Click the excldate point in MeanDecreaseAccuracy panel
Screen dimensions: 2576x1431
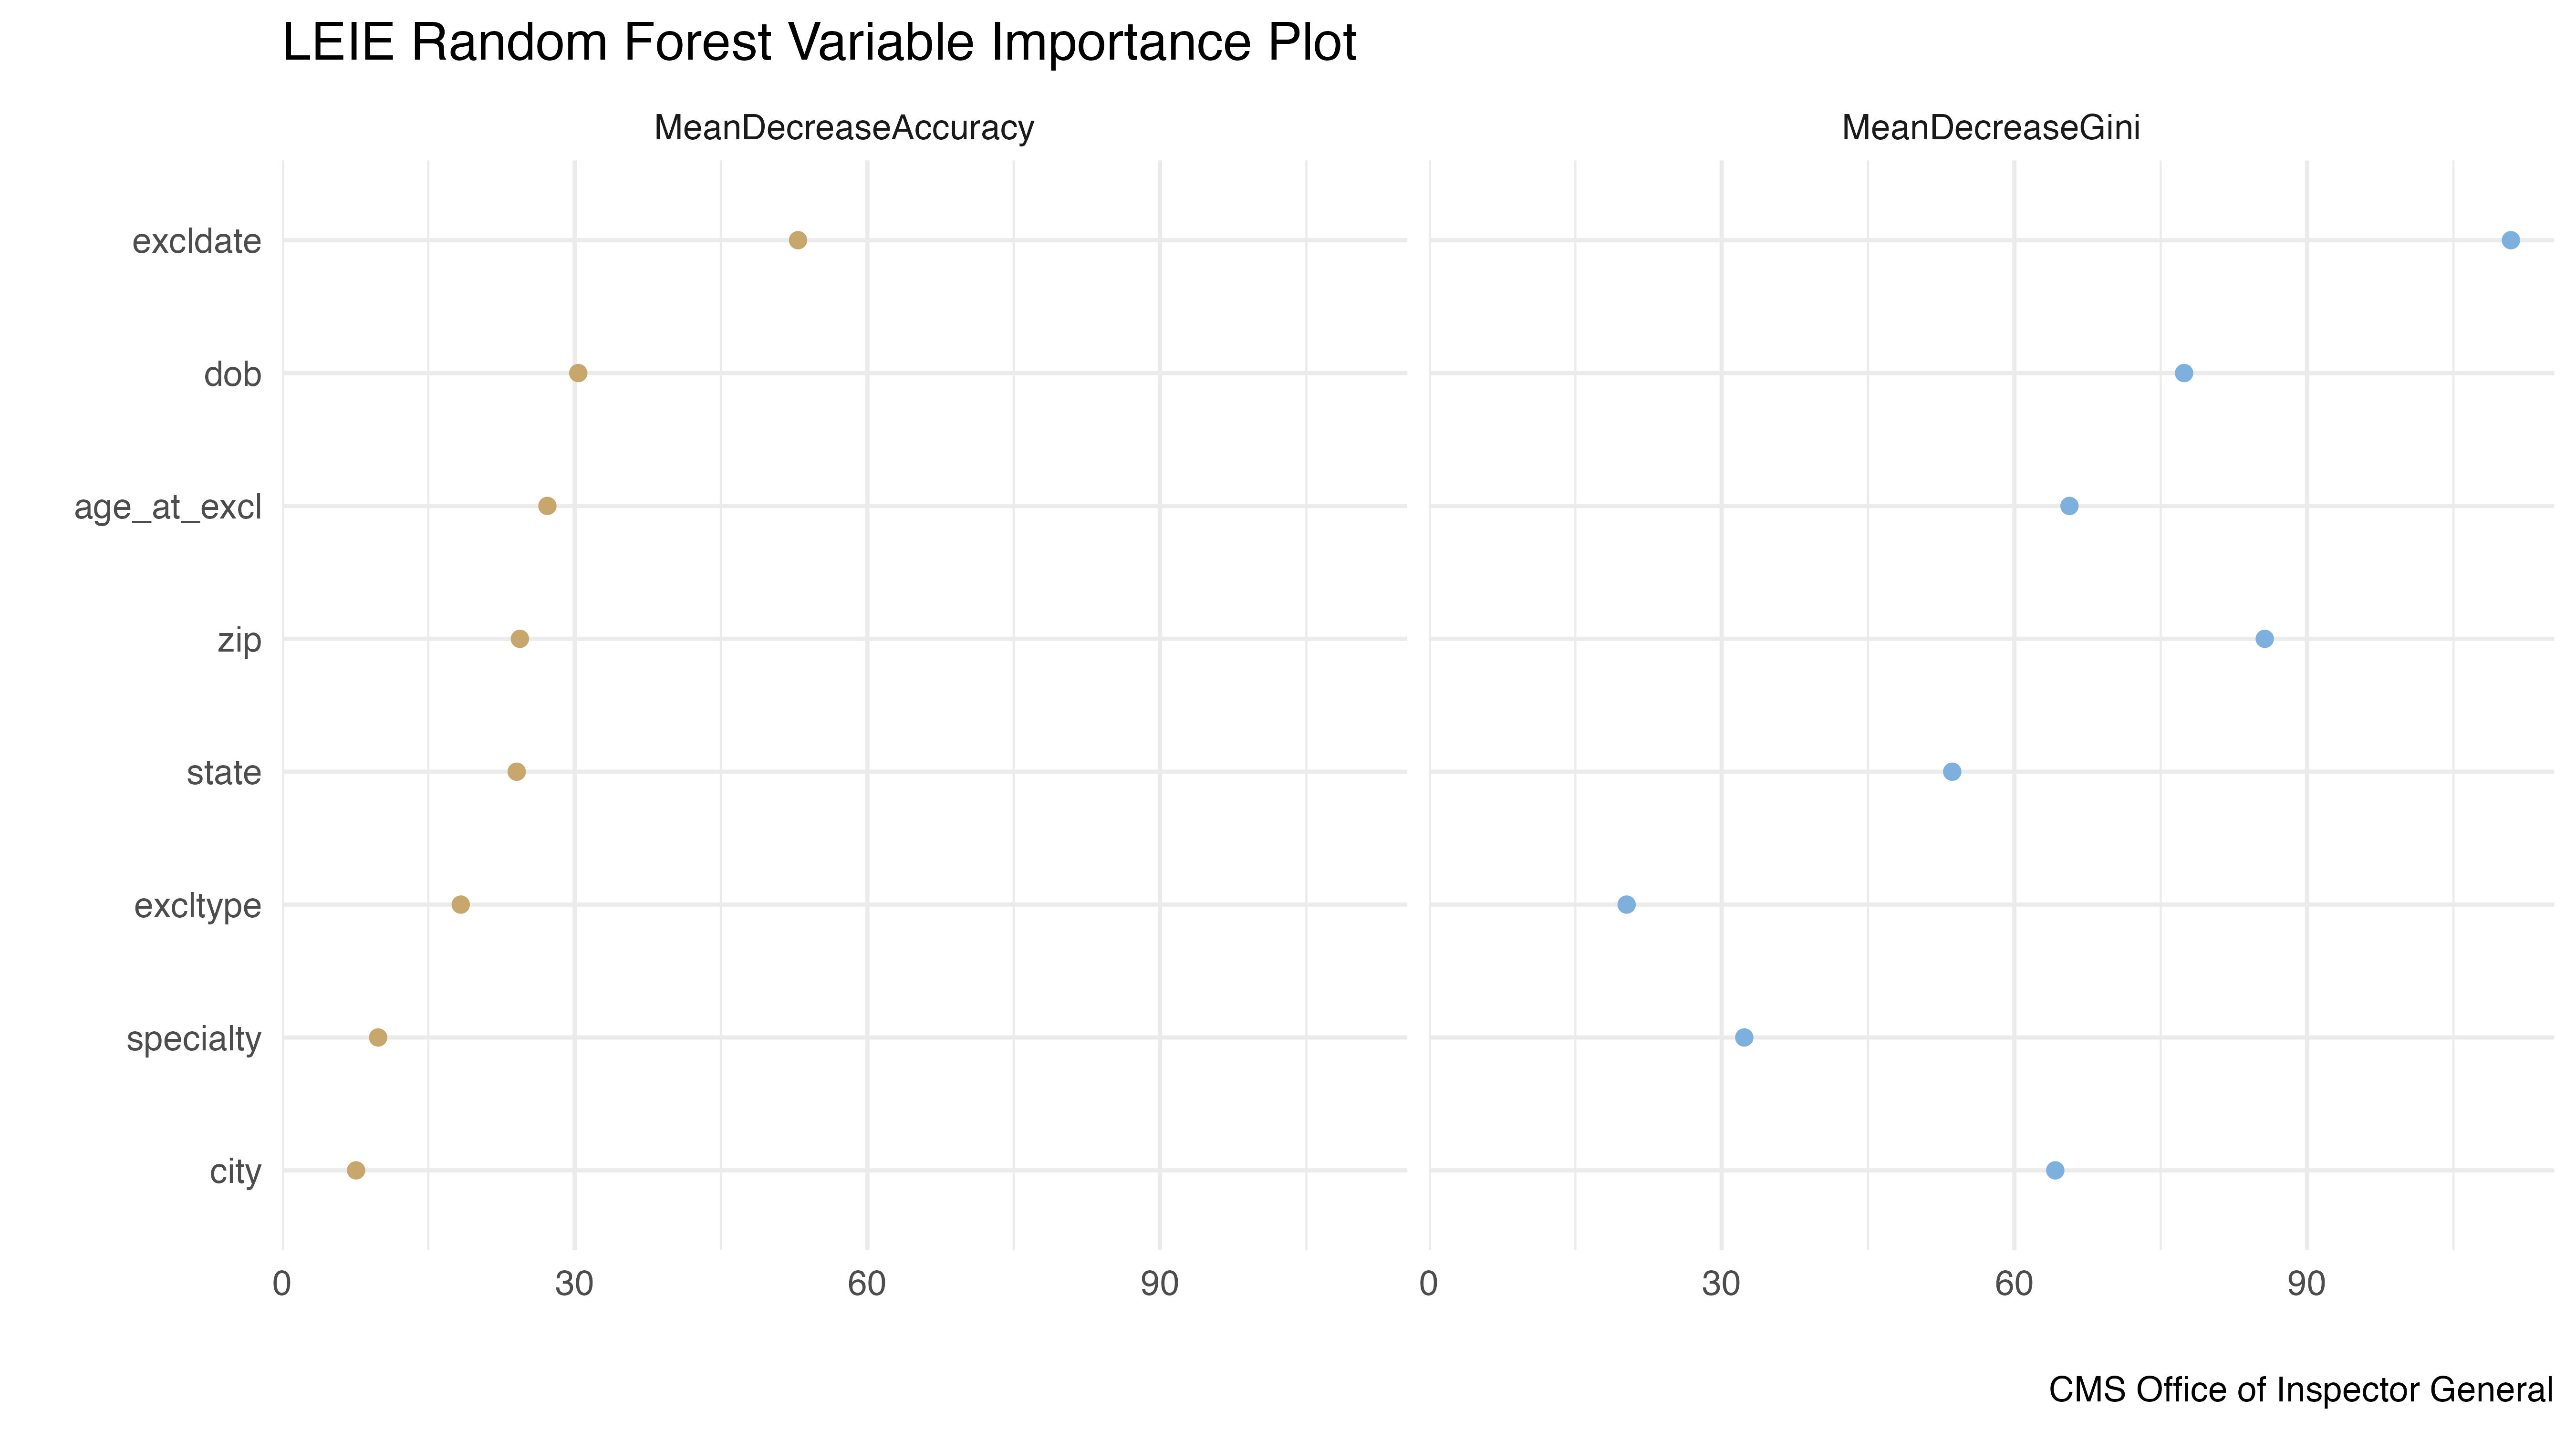pyautogui.click(x=798, y=240)
